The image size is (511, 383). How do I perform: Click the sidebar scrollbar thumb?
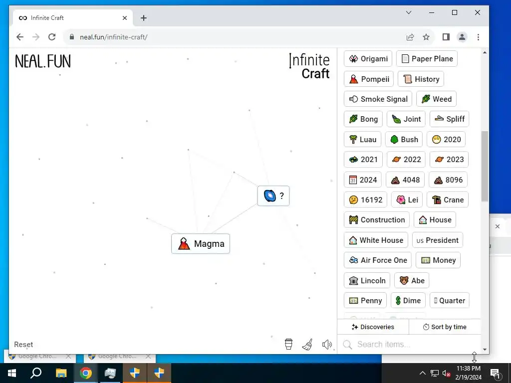click(x=485, y=166)
